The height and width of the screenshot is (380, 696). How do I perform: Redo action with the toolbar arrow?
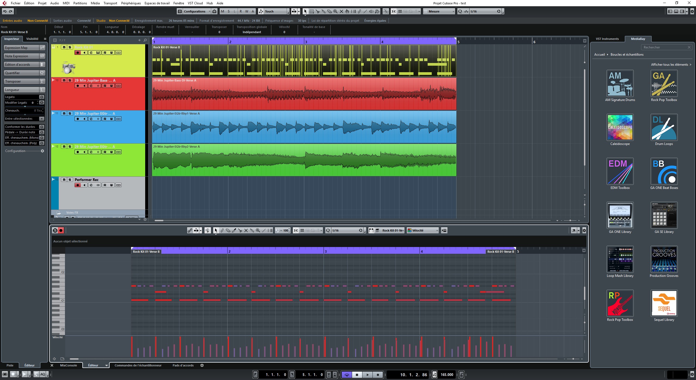tap(11, 11)
